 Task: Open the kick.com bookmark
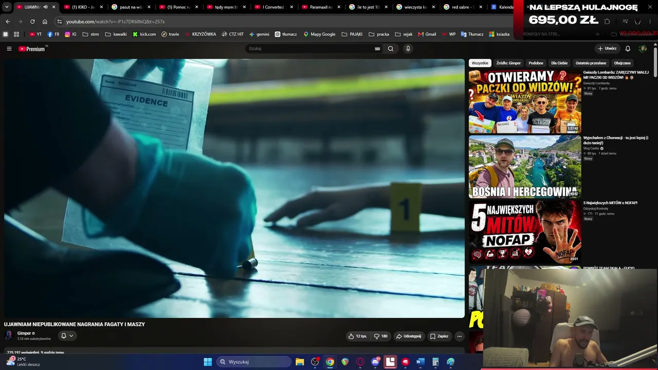(x=144, y=34)
